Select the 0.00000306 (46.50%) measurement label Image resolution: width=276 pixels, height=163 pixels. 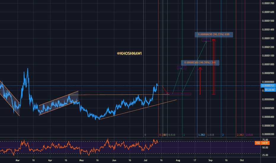point(200,63)
